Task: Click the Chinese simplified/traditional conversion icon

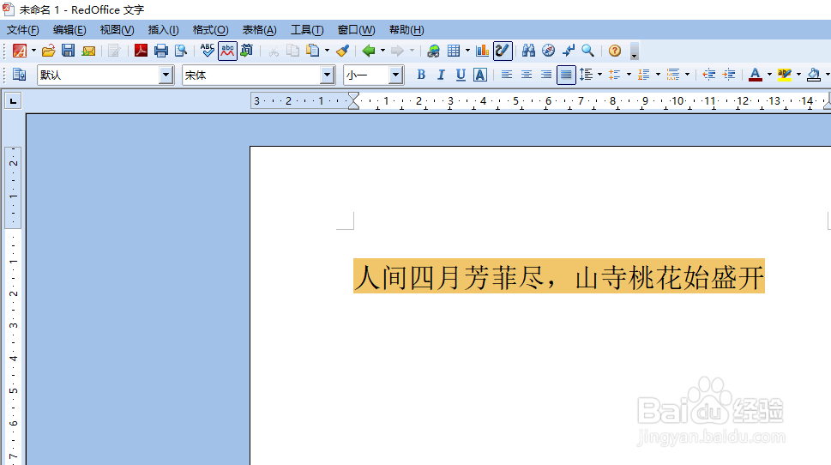Action: tap(247, 51)
